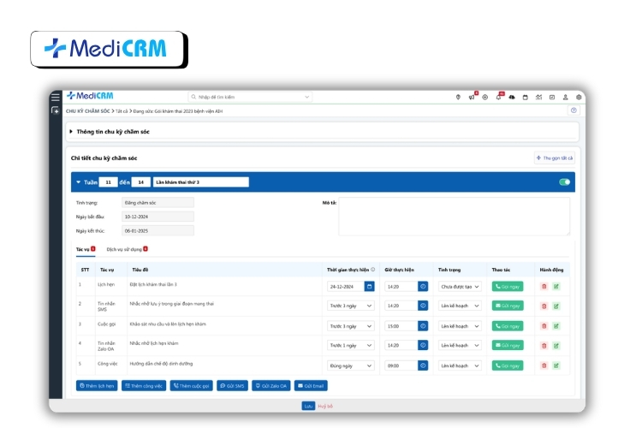Click the Gửi Email button
The width and height of the screenshot is (642, 428).
(x=311, y=386)
